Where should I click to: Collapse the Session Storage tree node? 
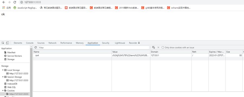click(3, 77)
